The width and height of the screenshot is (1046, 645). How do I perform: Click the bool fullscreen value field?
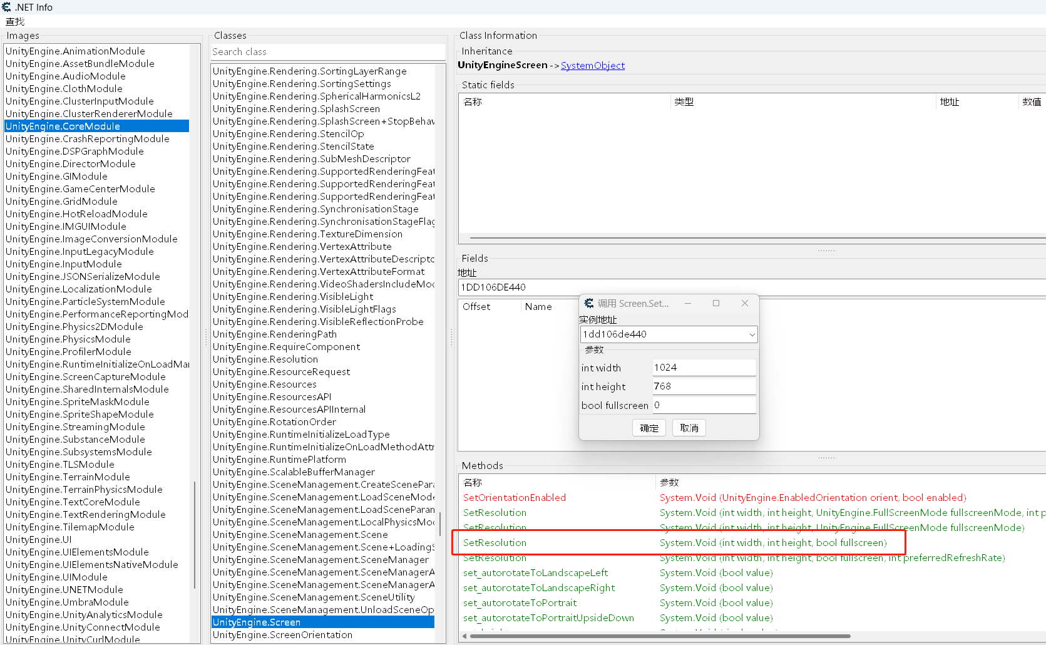point(704,405)
